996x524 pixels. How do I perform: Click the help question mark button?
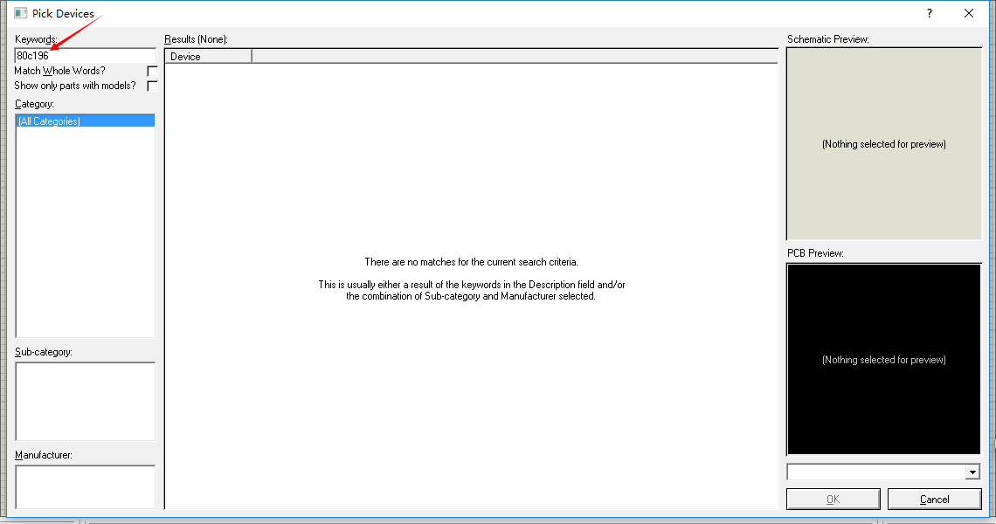click(x=930, y=13)
